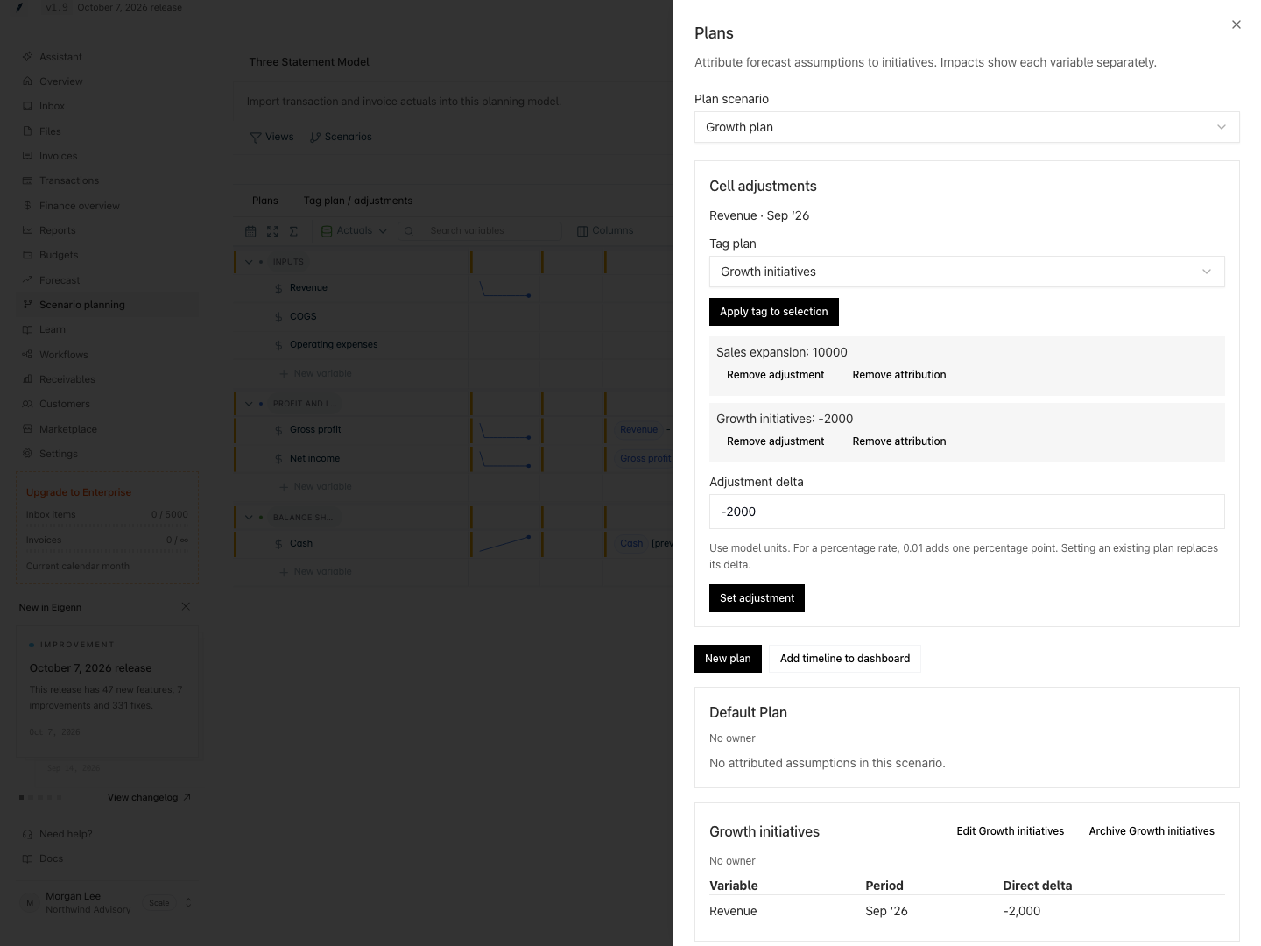Image resolution: width=1261 pixels, height=946 pixels.
Task: Open Workflows icon in sidebar
Action: coord(27,355)
